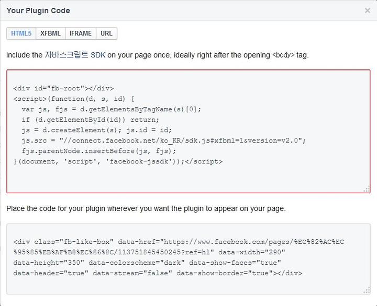This screenshot has height=306, width=377.
Task: Click inside the JavaScript SDK code box
Action: 188,132
